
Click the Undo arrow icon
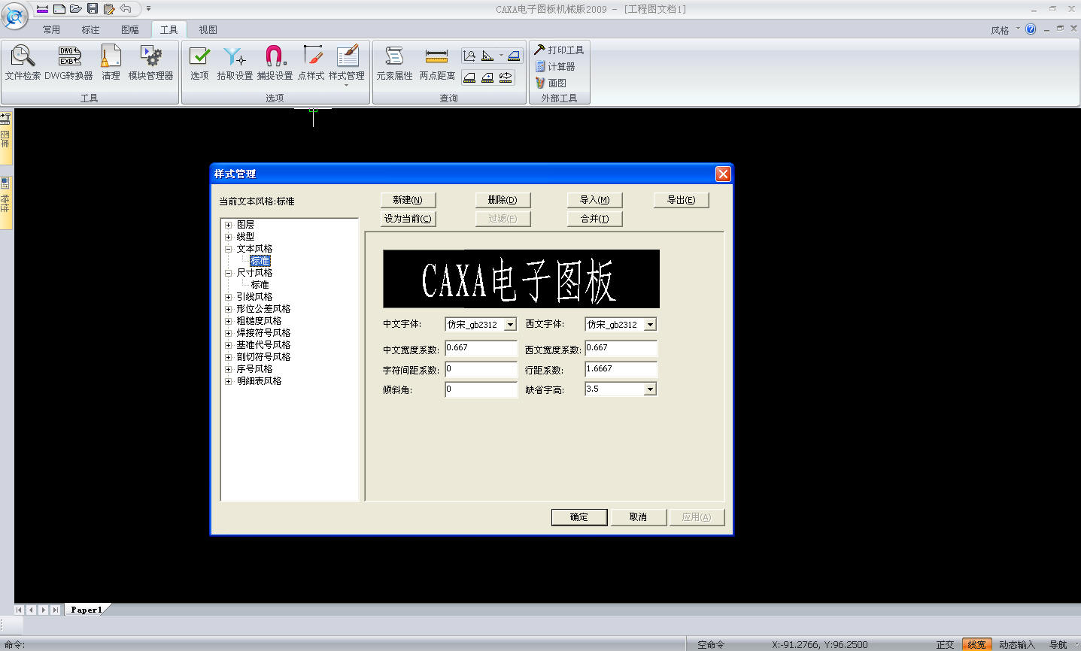coord(126,9)
